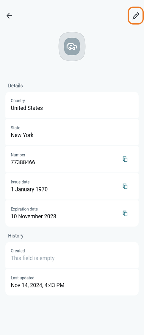Copy the issue date value
Screen dimensions: 144x335
coord(125,186)
